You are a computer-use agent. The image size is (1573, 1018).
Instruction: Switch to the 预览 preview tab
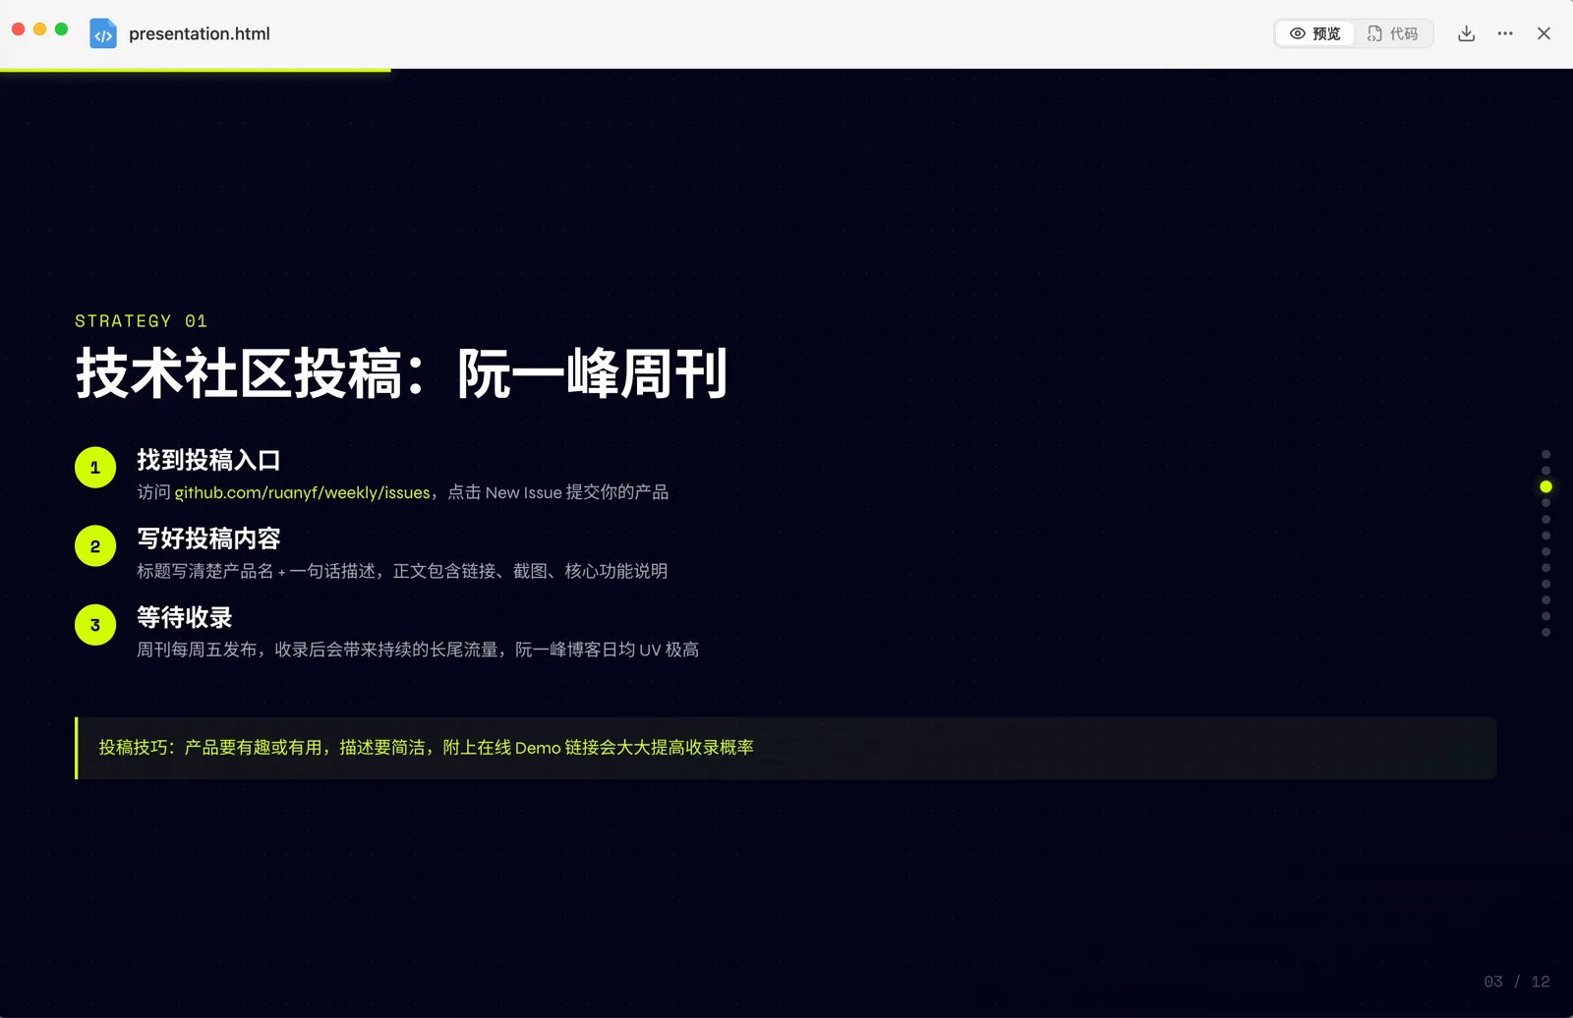click(1314, 33)
